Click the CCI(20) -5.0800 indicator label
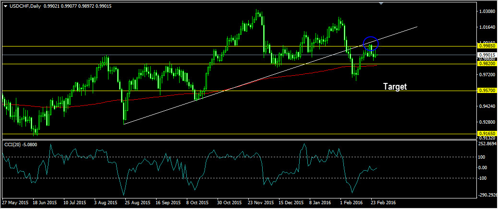Viewport: 498px width, 209px height. click(x=20, y=144)
